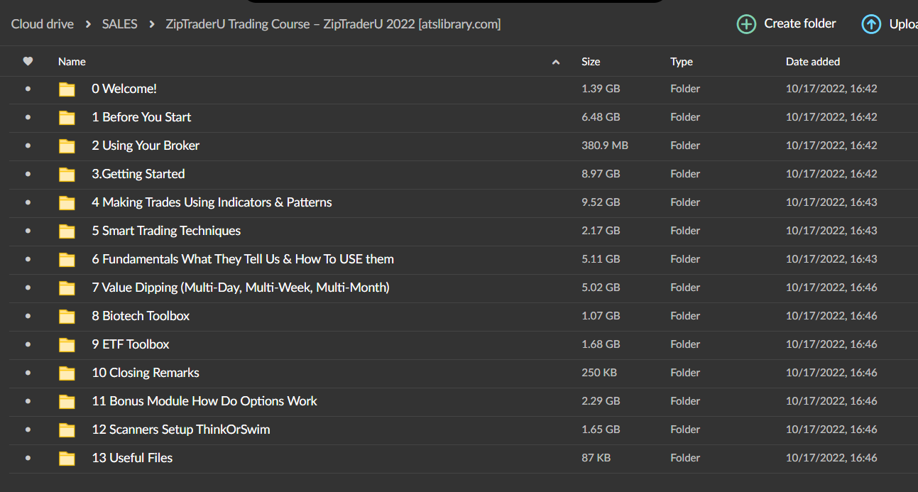Open 11 Bonus Module How Do Options Work
918x492 pixels.
pyautogui.click(x=204, y=401)
